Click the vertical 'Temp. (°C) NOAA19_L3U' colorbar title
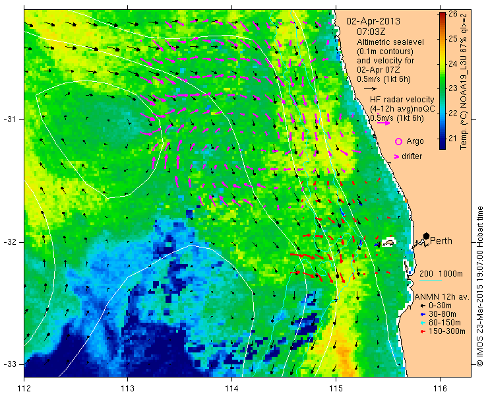Screen dimensions: 488x396 pyautogui.click(x=464, y=82)
